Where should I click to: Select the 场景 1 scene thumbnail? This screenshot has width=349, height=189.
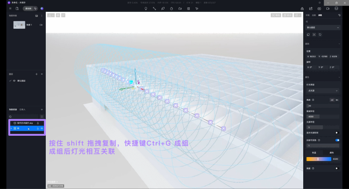coord(19,25)
